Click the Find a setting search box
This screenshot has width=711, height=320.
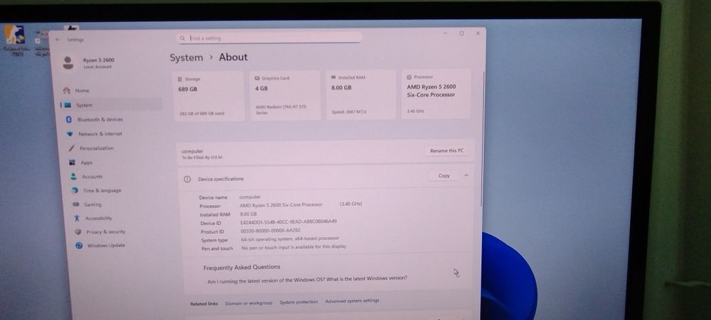(269, 38)
